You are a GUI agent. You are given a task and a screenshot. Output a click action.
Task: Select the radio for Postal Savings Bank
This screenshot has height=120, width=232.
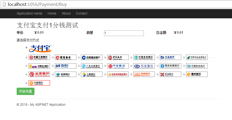[184, 58]
